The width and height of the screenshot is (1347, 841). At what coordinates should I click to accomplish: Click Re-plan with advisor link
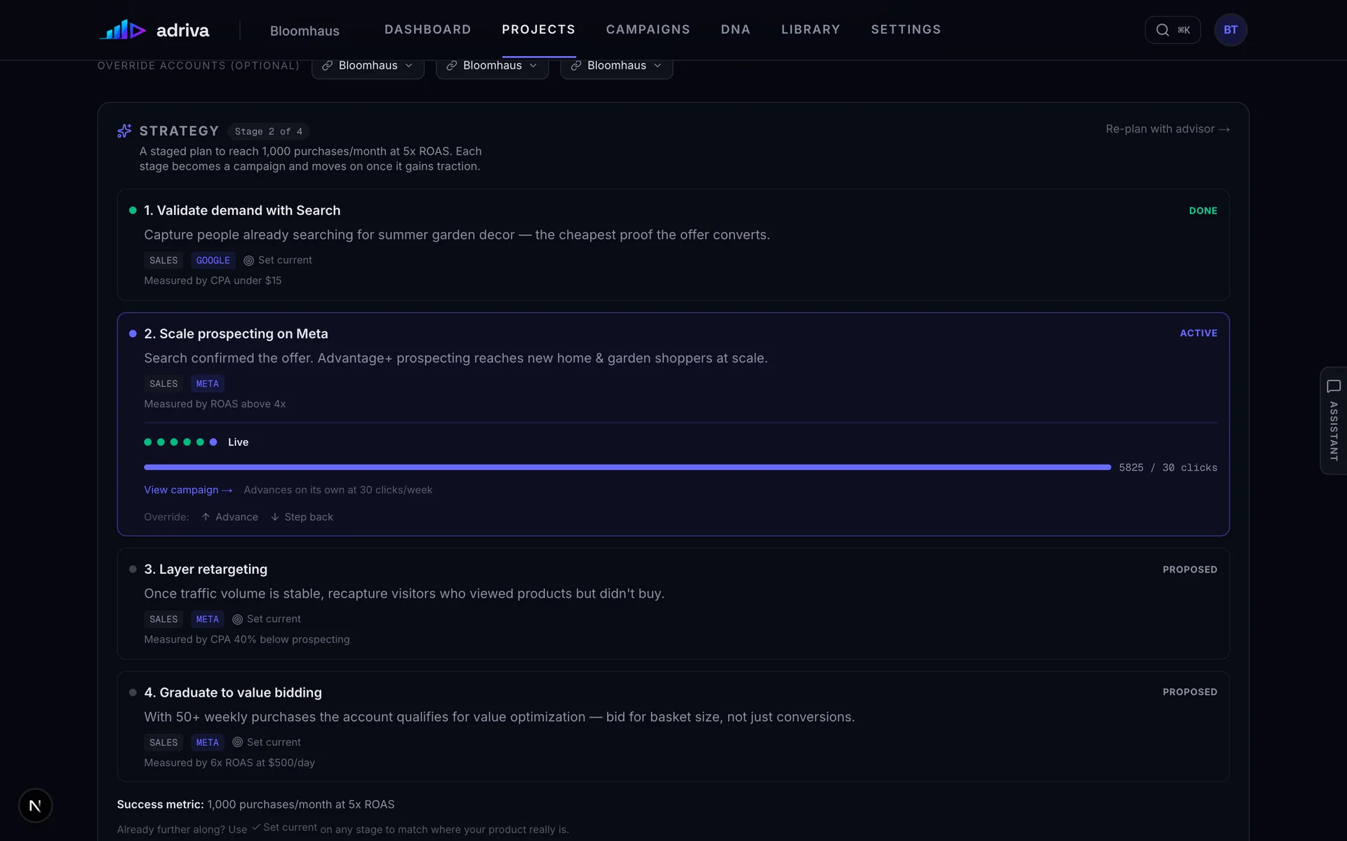click(x=1167, y=129)
